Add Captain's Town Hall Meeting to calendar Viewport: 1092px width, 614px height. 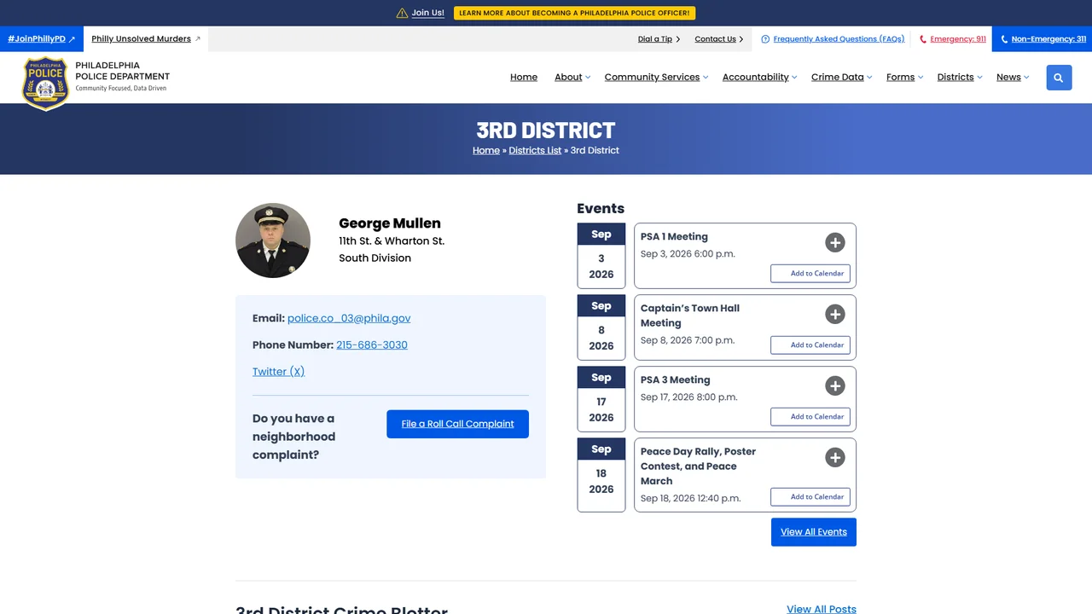810,345
